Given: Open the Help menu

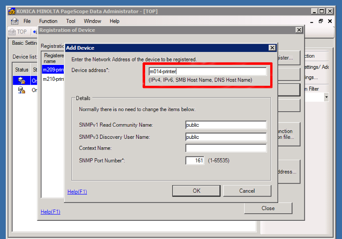Looking at the screenshot, I should pos(114,21).
